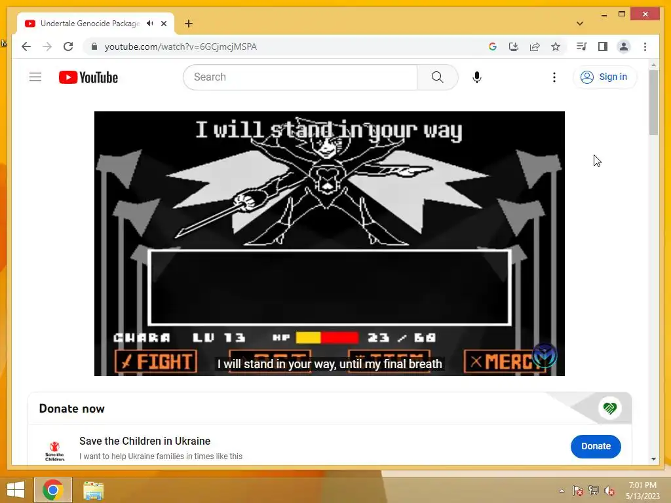
Task: Maximize the Chrome window
Action: tap(622, 14)
